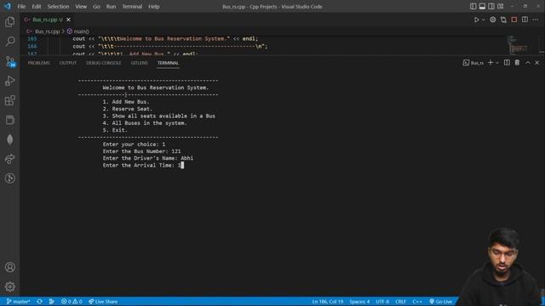
Task: Open the Manage gear icon
Action: 9,286
